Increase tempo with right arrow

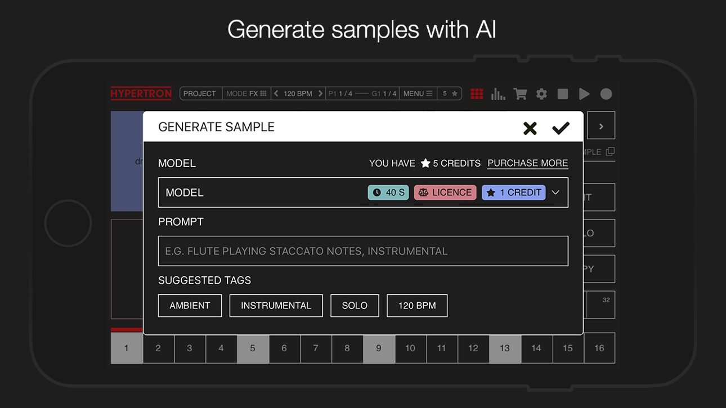coord(321,93)
